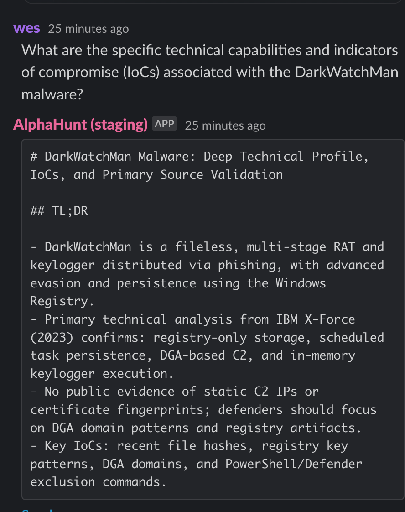Click the TL;DR heading line

59,211
